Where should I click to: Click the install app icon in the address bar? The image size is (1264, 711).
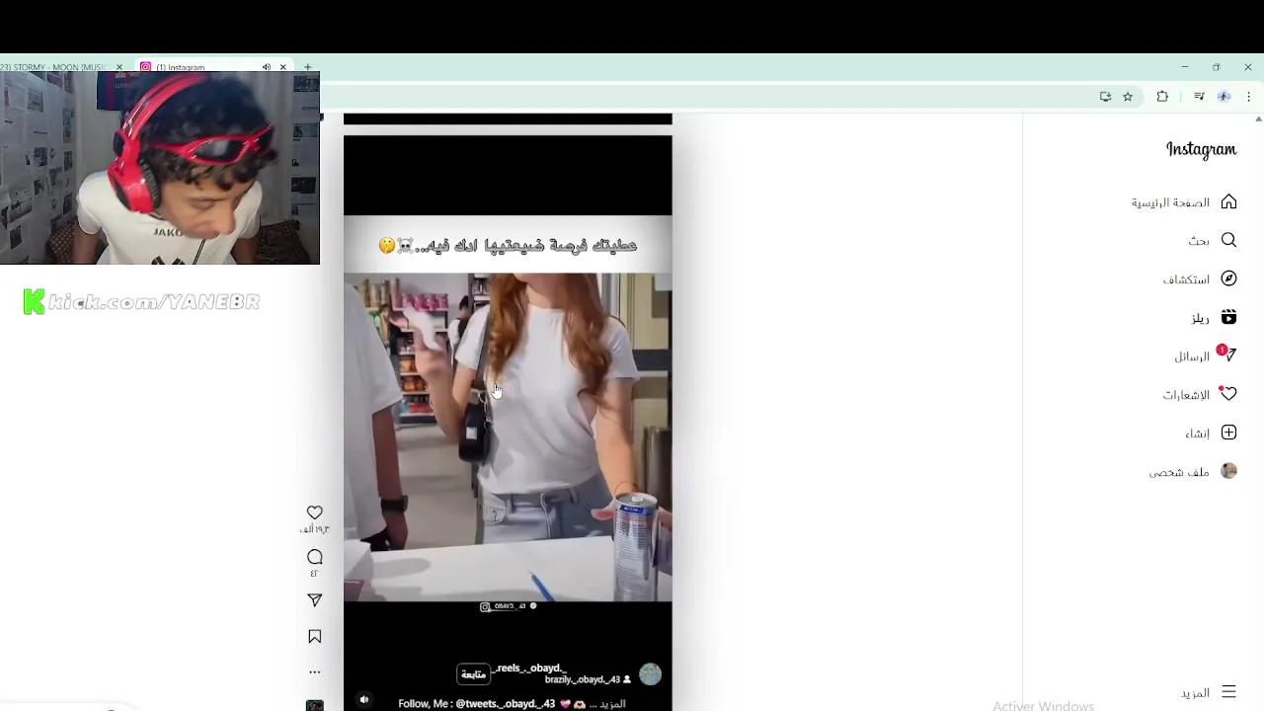[1105, 97]
